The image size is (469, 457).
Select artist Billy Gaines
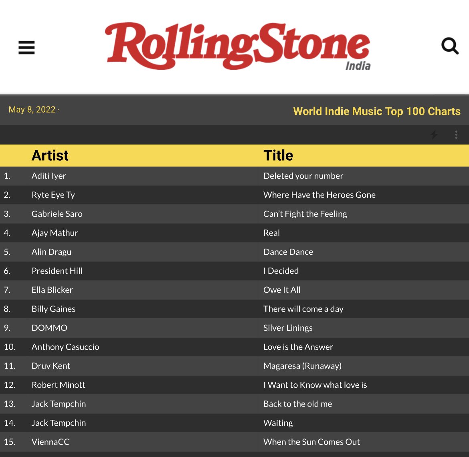(54, 309)
